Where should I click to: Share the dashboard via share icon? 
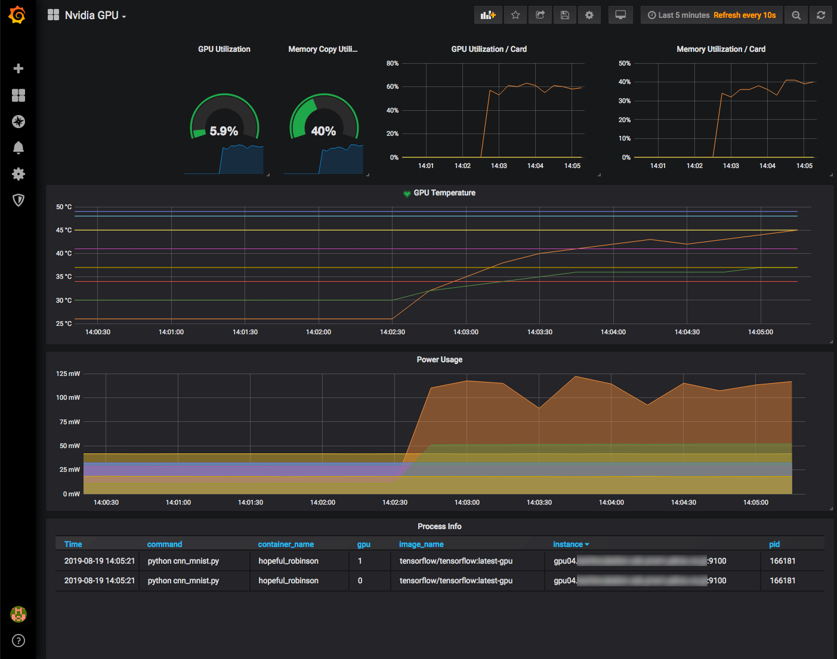pos(540,15)
